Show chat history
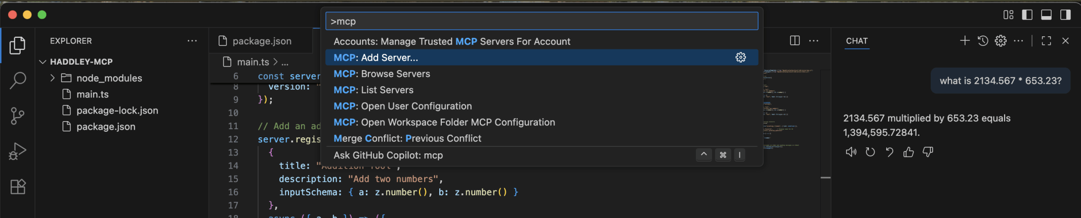Viewport: 1081px width, 218px height. click(x=983, y=41)
